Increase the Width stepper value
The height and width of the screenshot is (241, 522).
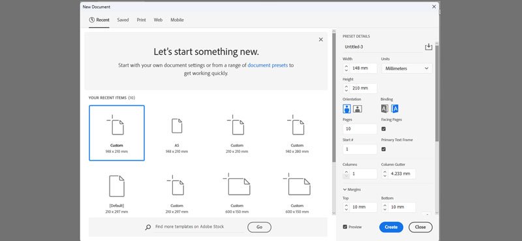point(346,67)
